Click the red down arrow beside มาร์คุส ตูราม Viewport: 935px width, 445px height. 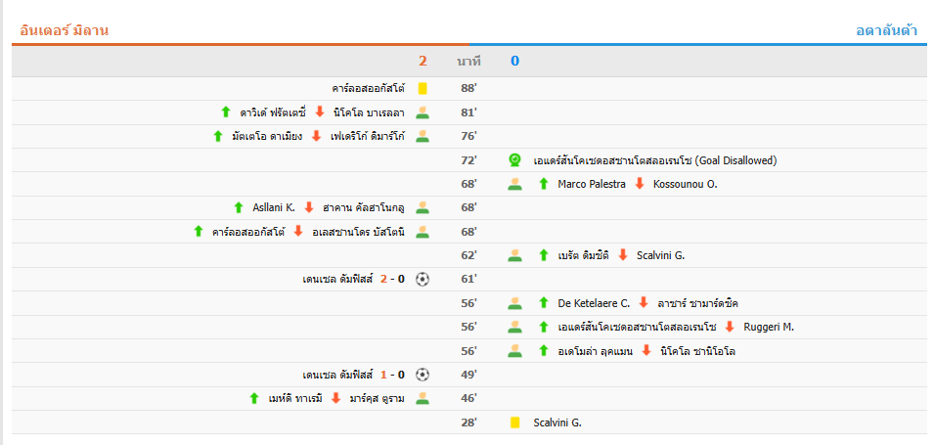pyautogui.click(x=335, y=398)
